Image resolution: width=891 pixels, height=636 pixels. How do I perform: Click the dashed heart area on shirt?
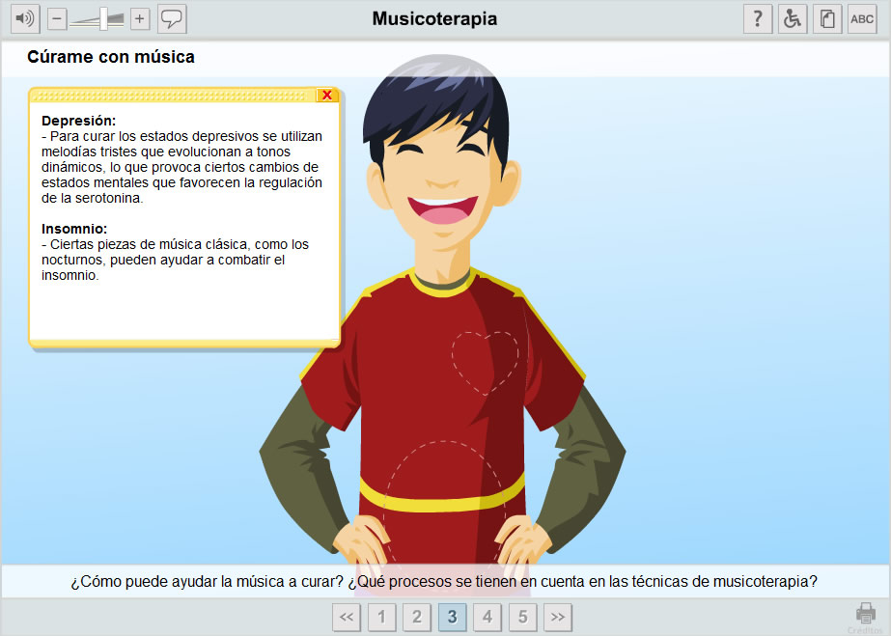tap(486, 363)
